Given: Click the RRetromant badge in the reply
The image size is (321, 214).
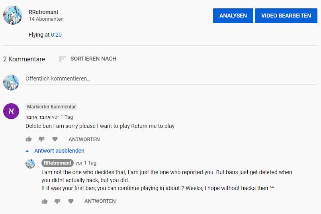Looking at the screenshot, I should 57,163.
